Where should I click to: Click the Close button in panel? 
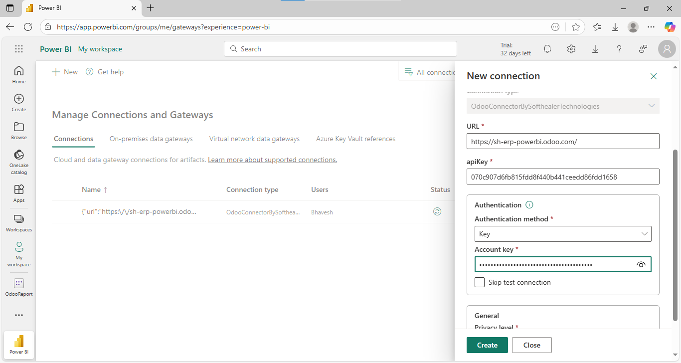(x=532, y=345)
